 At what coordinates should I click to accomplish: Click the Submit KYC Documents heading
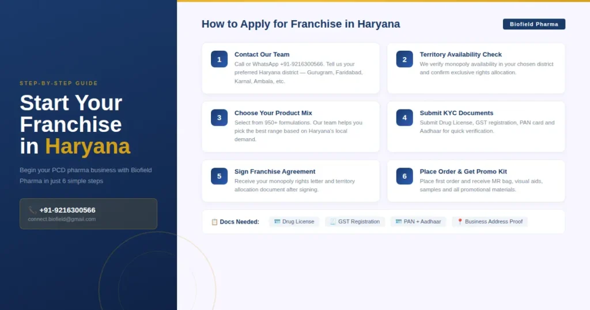(456, 113)
